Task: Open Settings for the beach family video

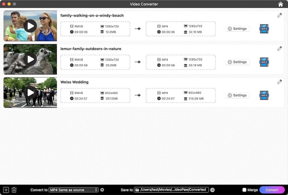Action: point(237,29)
